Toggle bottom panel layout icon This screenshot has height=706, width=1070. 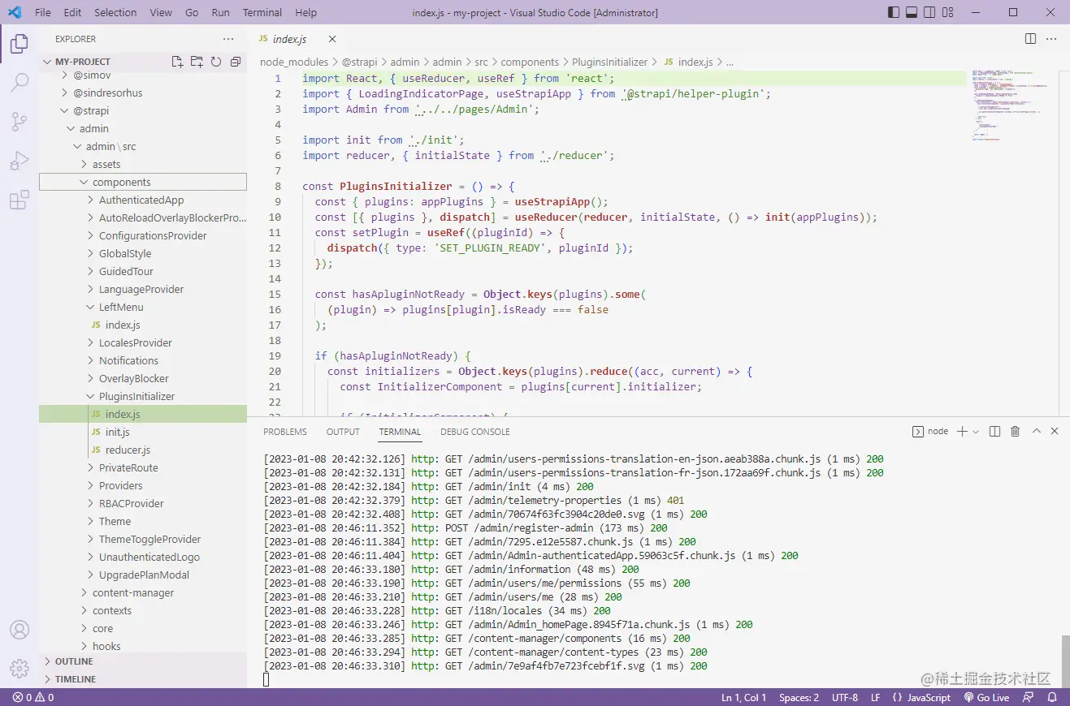click(x=912, y=12)
